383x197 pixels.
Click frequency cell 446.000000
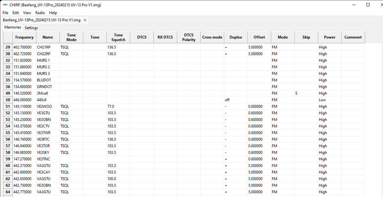[24, 100]
